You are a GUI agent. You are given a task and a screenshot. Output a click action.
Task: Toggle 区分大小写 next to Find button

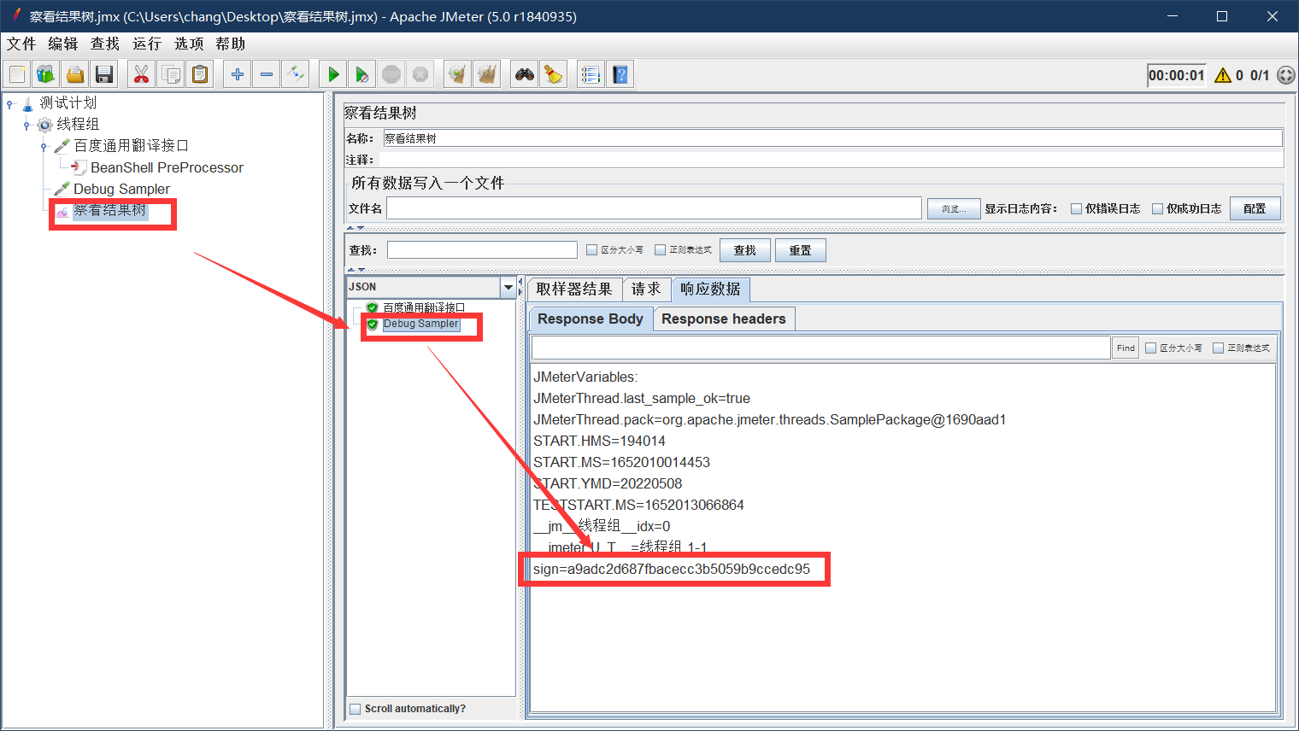click(1150, 348)
